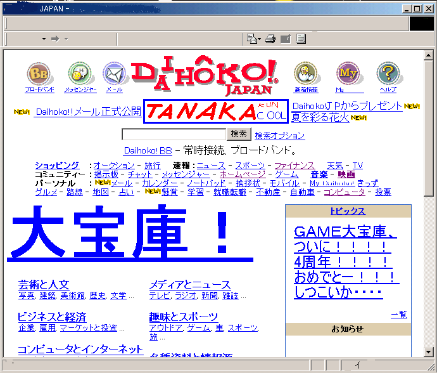Open the カレンダー link

[160, 183]
